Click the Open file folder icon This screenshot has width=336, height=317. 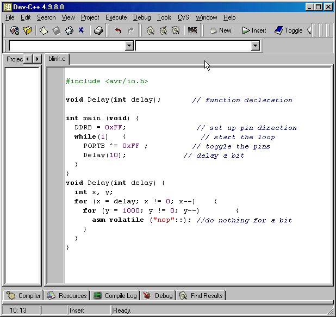click(x=27, y=30)
